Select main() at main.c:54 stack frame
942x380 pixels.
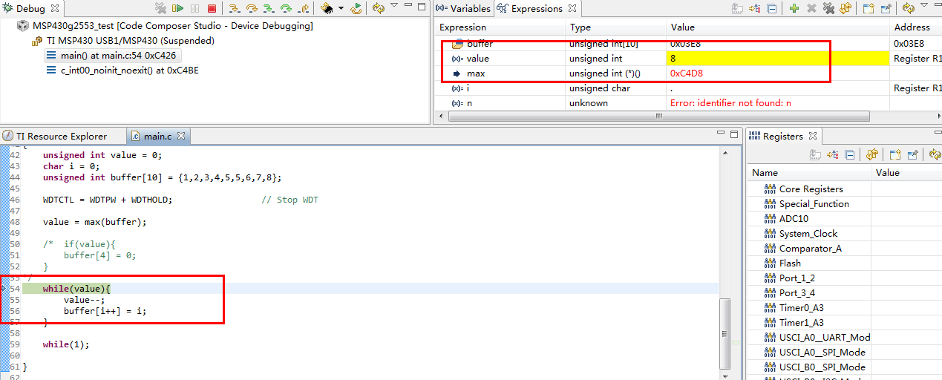113,56
